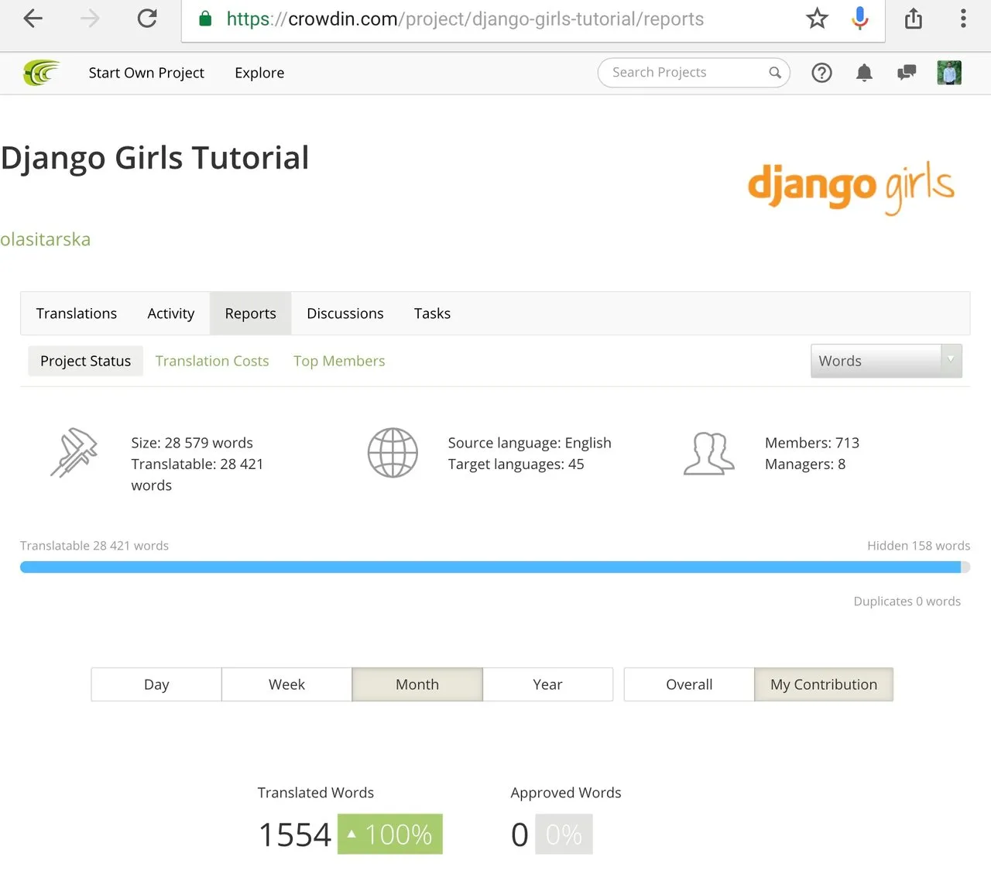Click the green padlock security icon
991x891 pixels.
click(x=205, y=19)
